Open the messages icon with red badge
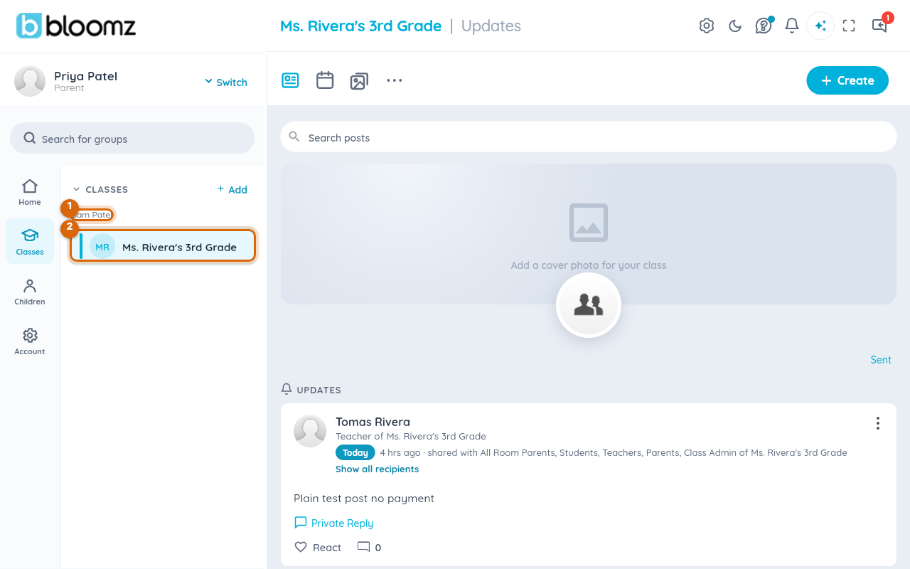 click(x=879, y=26)
